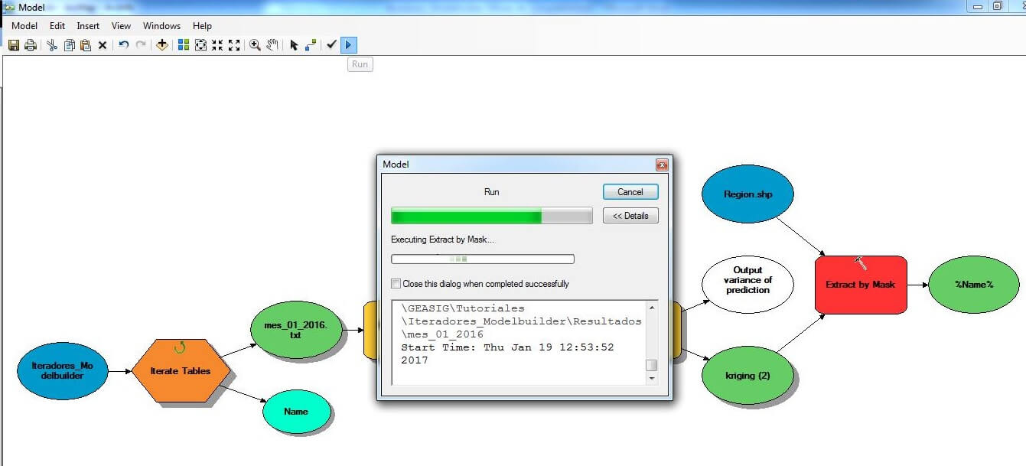Open the Model menu
The image size is (1026, 466).
point(24,26)
